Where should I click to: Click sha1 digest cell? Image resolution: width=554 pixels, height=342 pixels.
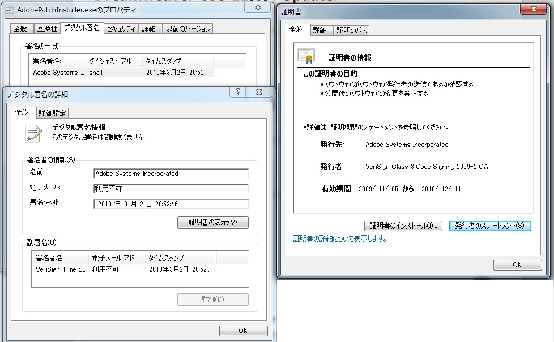pyautogui.click(x=96, y=73)
